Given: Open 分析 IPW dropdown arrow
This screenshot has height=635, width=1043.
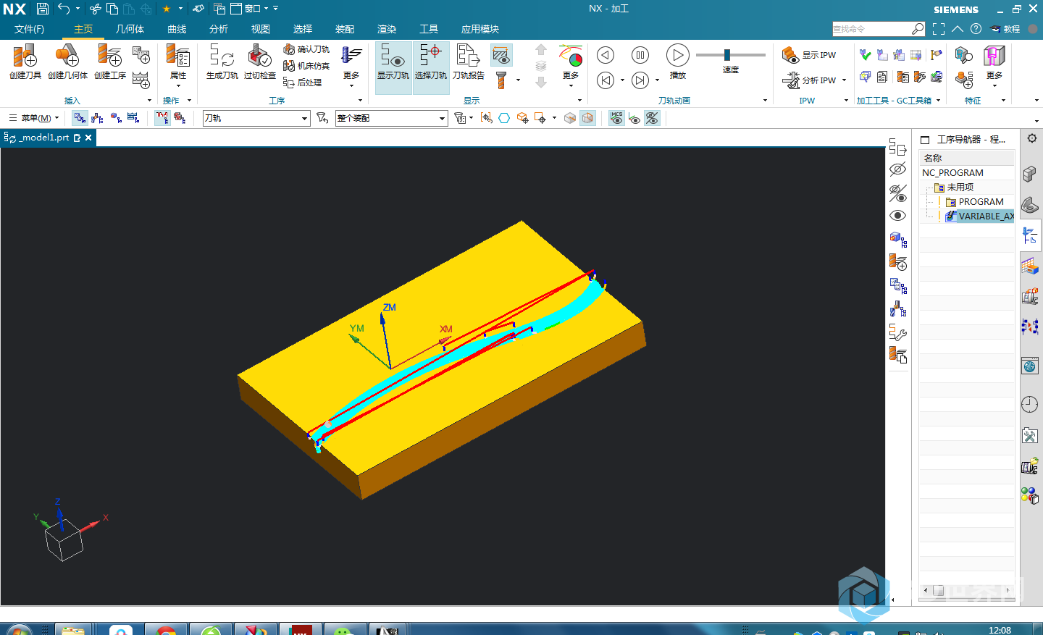Looking at the screenshot, I should pyautogui.click(x=845, y=80).
